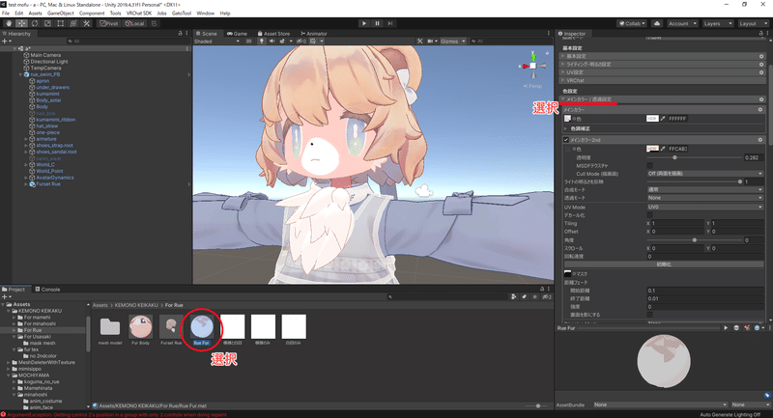Switch to the Asset Store tab
773x418 pixels.
click(x=273, y=34)
